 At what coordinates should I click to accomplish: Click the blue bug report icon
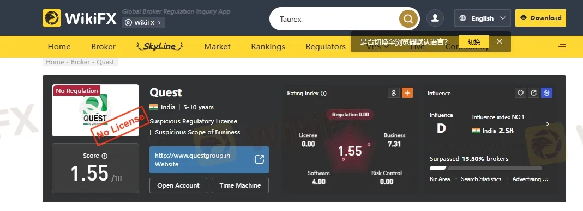point(546,93)
